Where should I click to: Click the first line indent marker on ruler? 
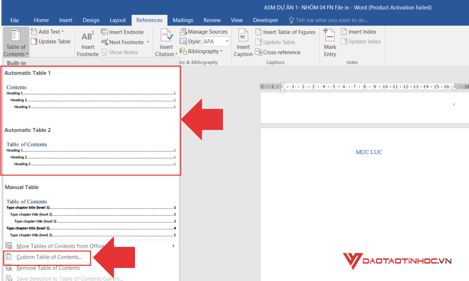283,85
